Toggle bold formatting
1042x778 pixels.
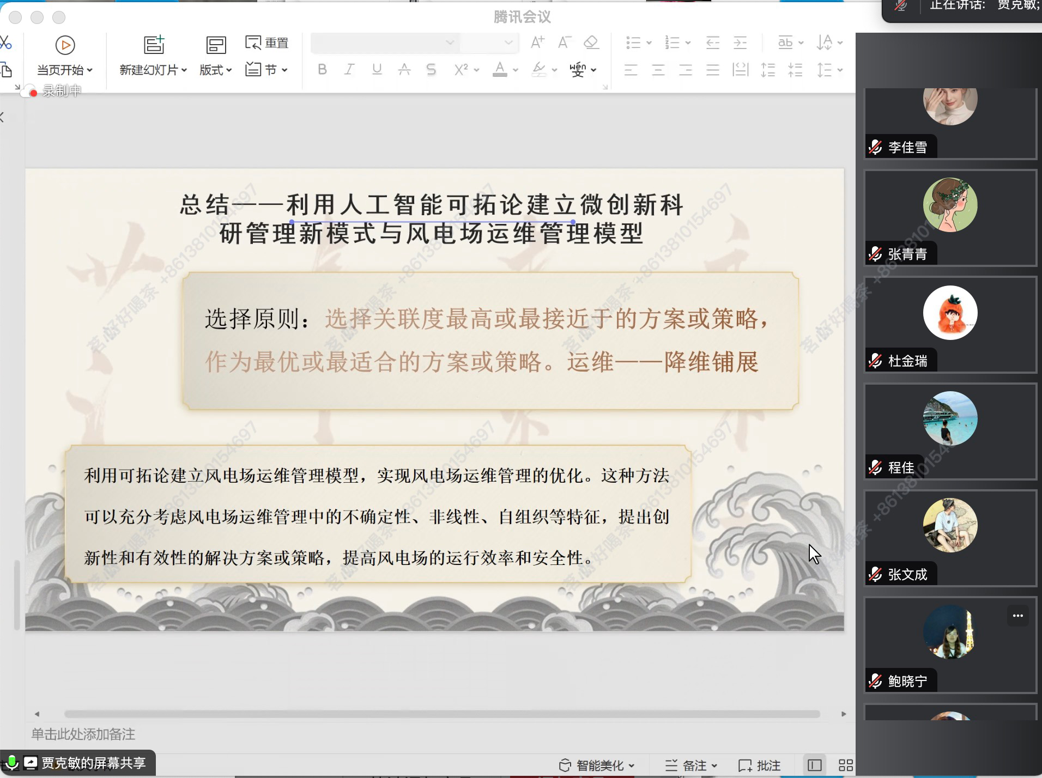(x=322, y=70)
